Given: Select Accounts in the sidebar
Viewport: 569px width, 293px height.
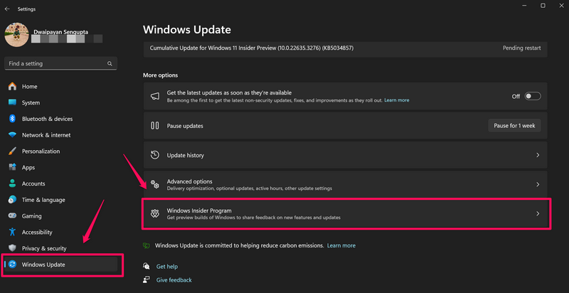Looking at the screenshot, I should click(x=33, y=183).
